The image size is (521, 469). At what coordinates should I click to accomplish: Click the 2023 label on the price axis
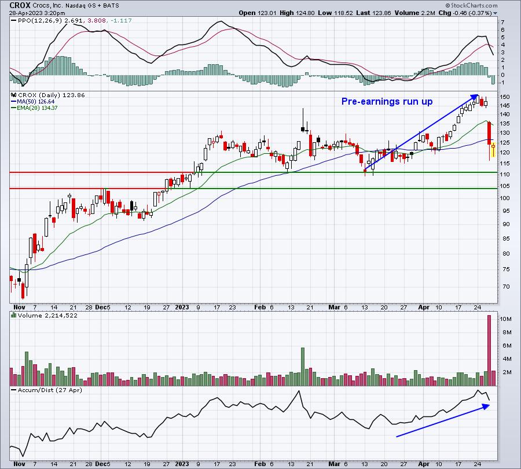click(x=182, y=307)
